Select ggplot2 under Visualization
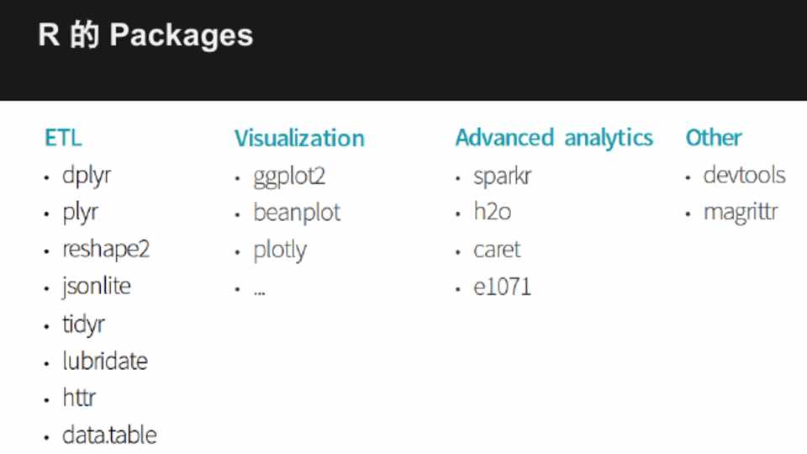Screen dimensions: 807x454 pyautogui.click(x=289, y=177)
